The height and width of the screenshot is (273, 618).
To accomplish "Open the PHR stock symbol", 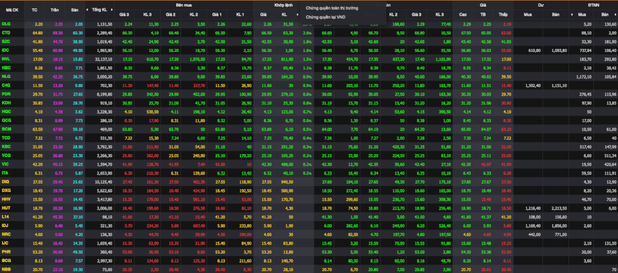I will pyautogui.click(x=6, y=251).
